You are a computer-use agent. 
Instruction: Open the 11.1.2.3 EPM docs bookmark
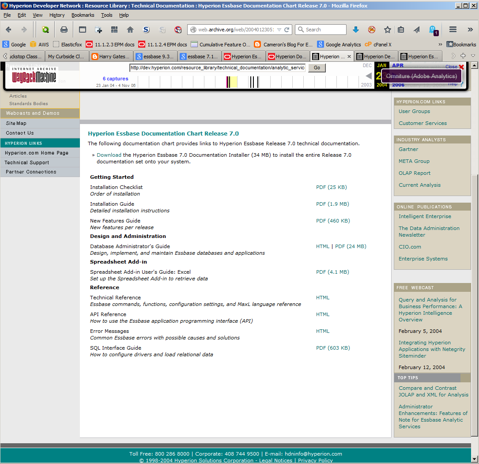coord(110,44)
